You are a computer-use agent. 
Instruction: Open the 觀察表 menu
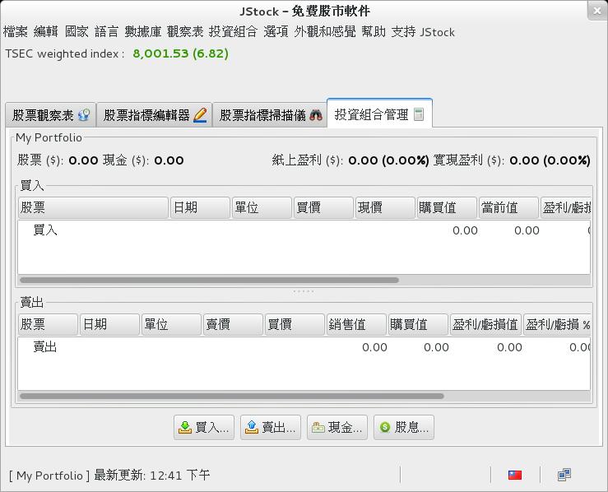[x=185, y=32]
